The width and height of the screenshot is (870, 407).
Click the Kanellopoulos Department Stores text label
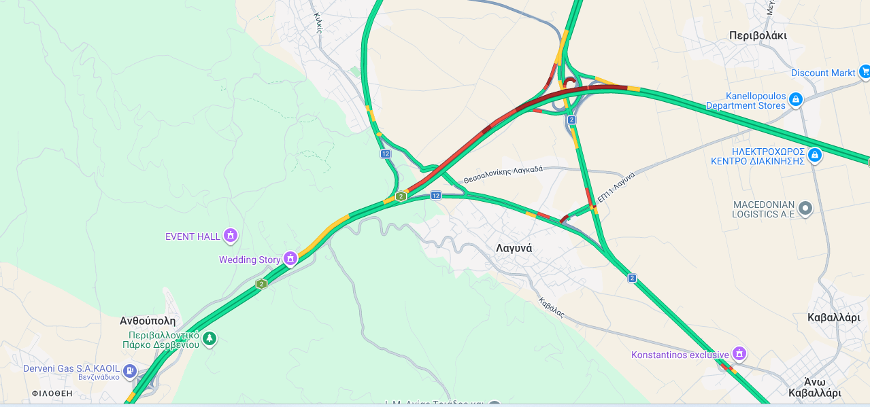pyautogui.click(x=746, y=101)
